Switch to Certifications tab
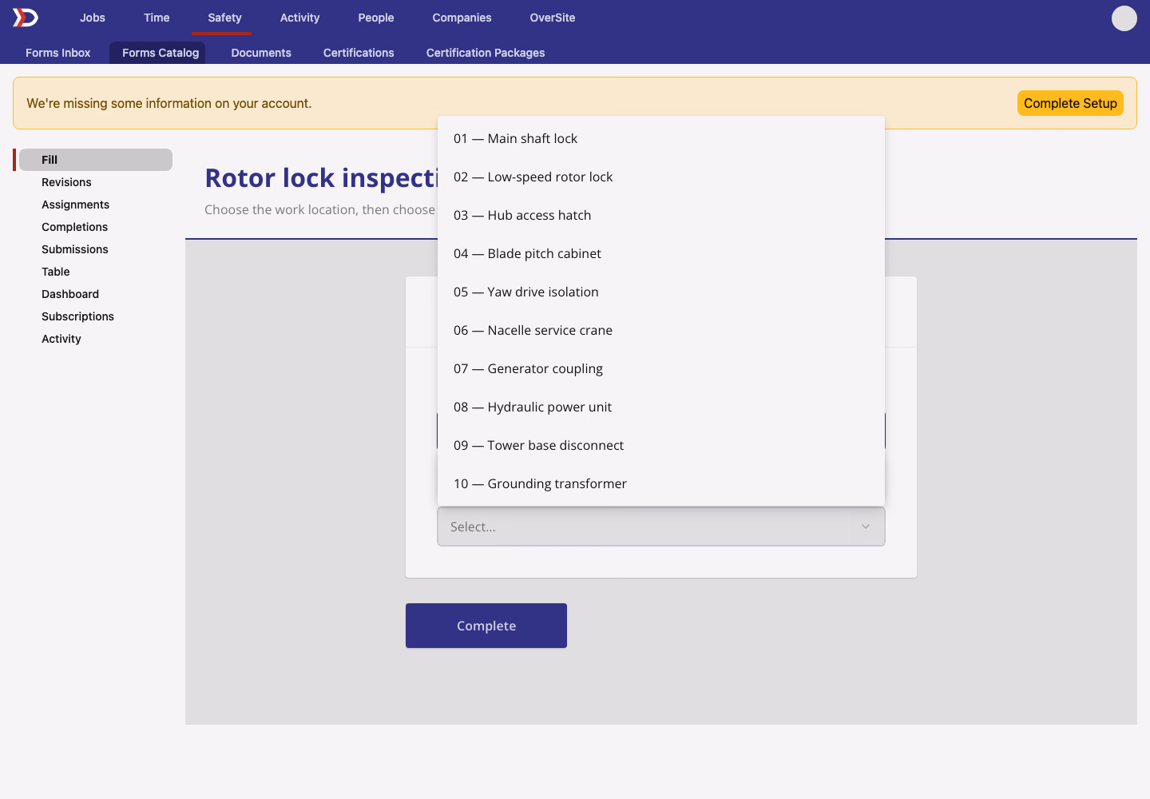Viewport: 1150px width, 799px height. point(359,53)
